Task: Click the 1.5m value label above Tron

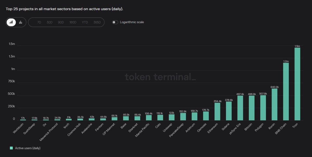Action: pyautogui.click(x=297, y=46)
